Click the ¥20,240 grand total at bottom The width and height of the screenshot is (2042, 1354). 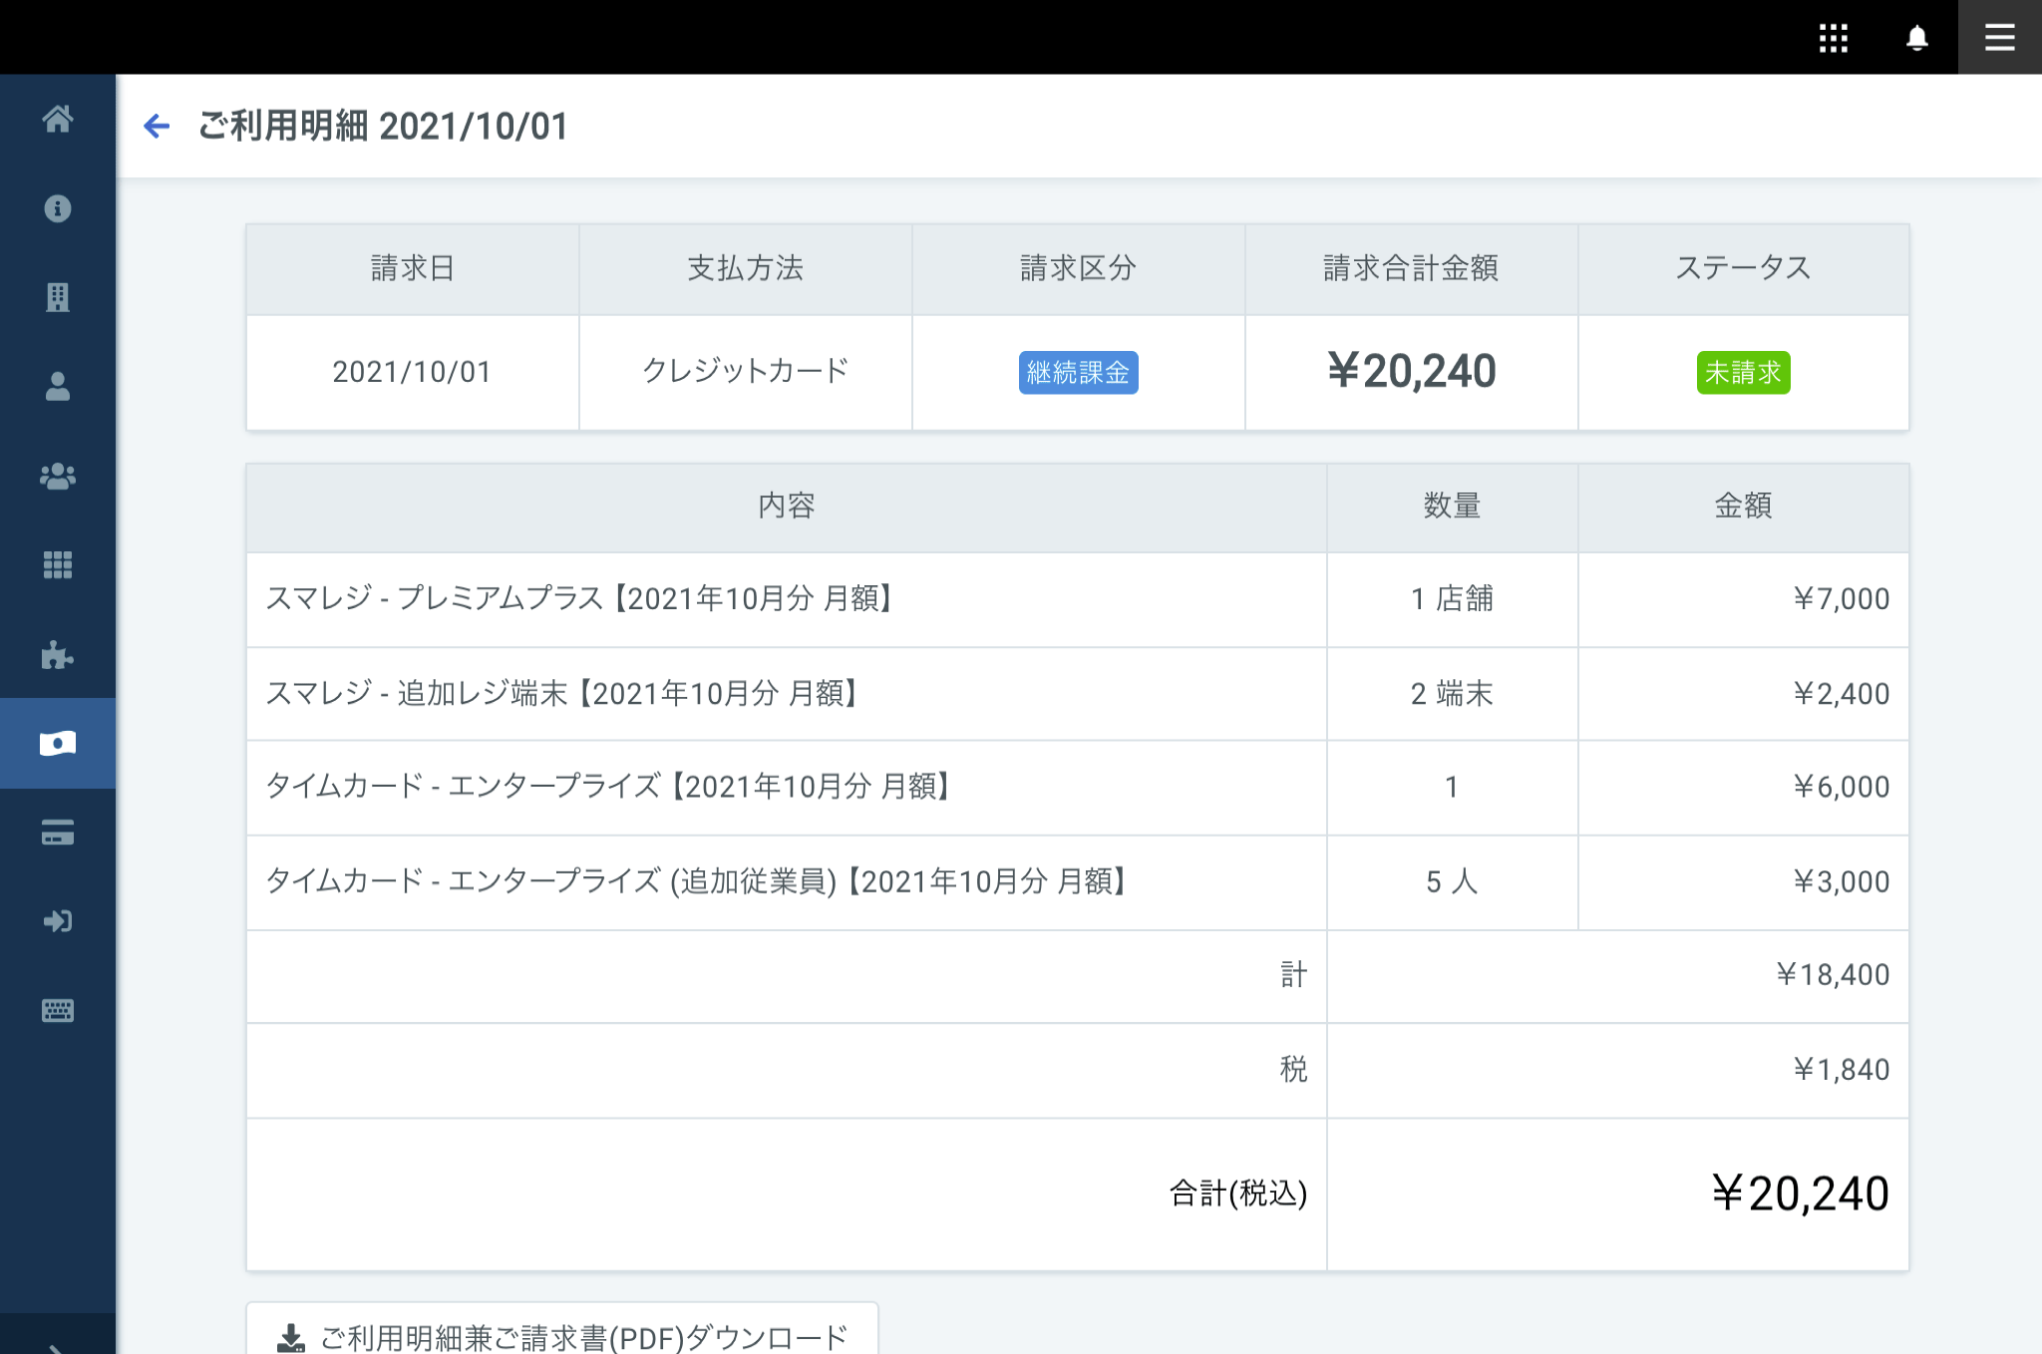1800,1193
